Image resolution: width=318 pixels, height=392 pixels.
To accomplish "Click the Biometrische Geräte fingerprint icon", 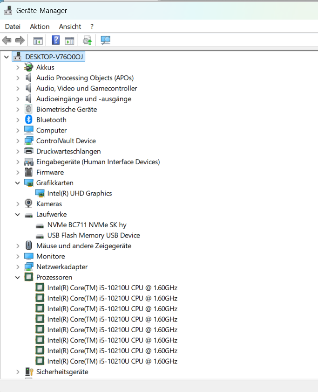I will click(29, 109).
